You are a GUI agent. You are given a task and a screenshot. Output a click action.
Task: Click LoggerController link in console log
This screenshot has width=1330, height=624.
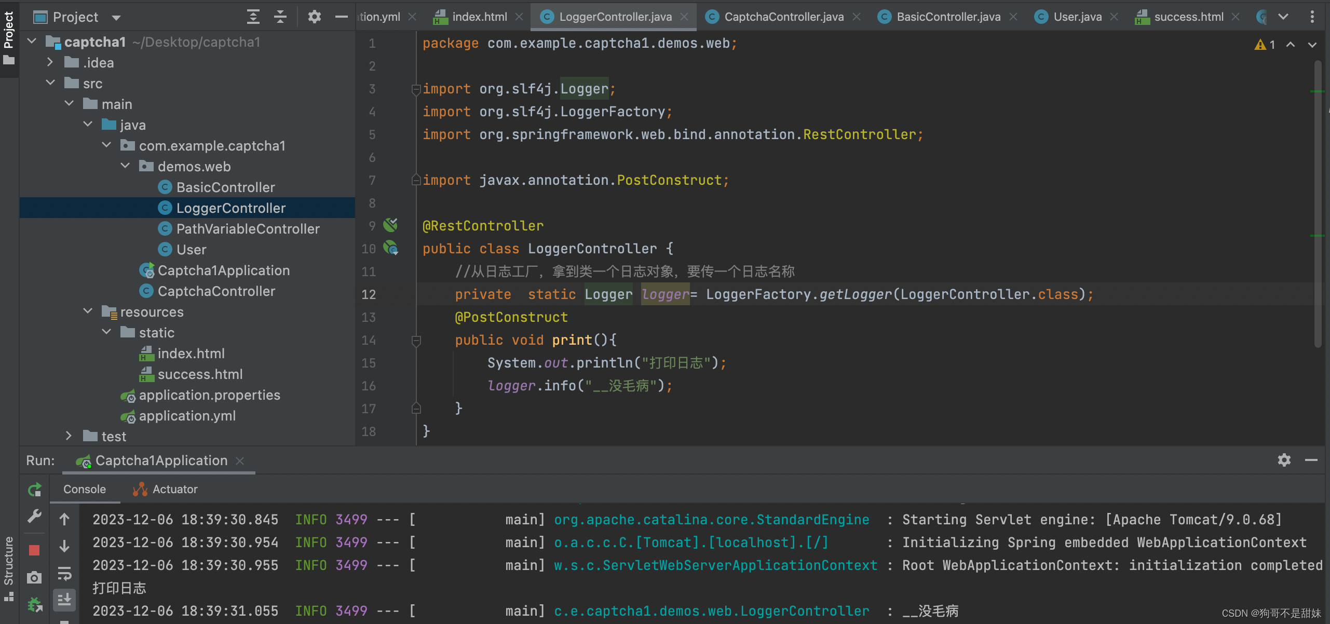(x=711, y=611)
